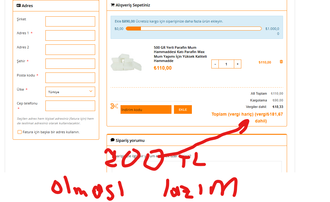Screen dimensions: 330x202
Task: Select the Cep telefonu phone field
Action: tap(70, 106)
